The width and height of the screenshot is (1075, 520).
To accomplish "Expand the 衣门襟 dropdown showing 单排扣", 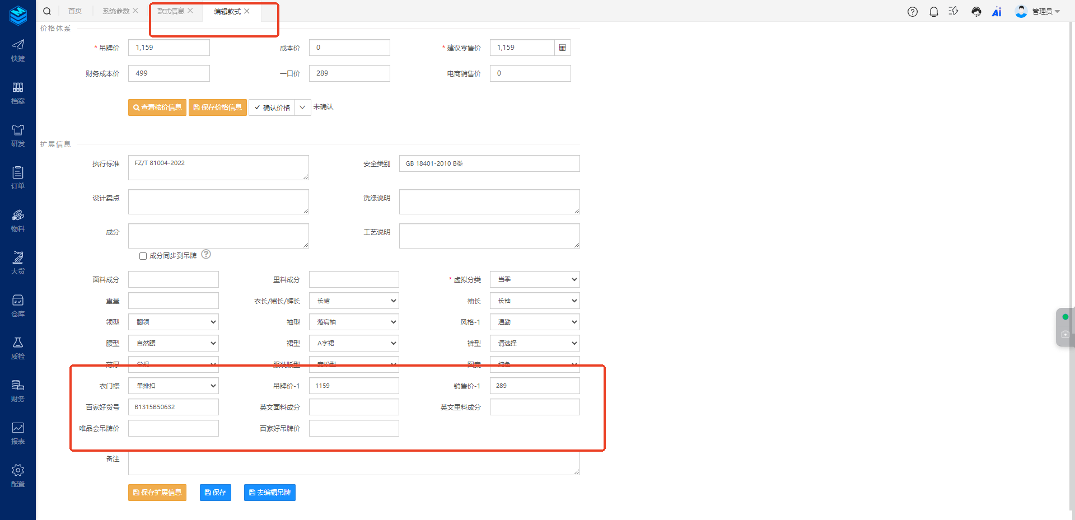I will pos(173,386).
